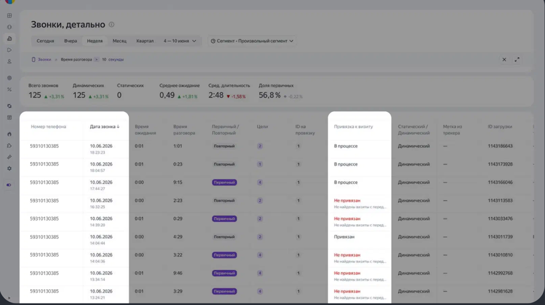Remove the filter with the X icon

tap(504, 59)
